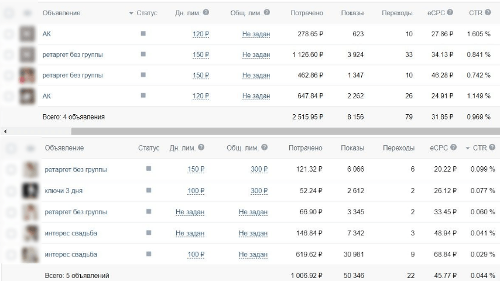Click status stop icon for first АК ad
Viewport: 500px width, 281px height.
[143, 33]
